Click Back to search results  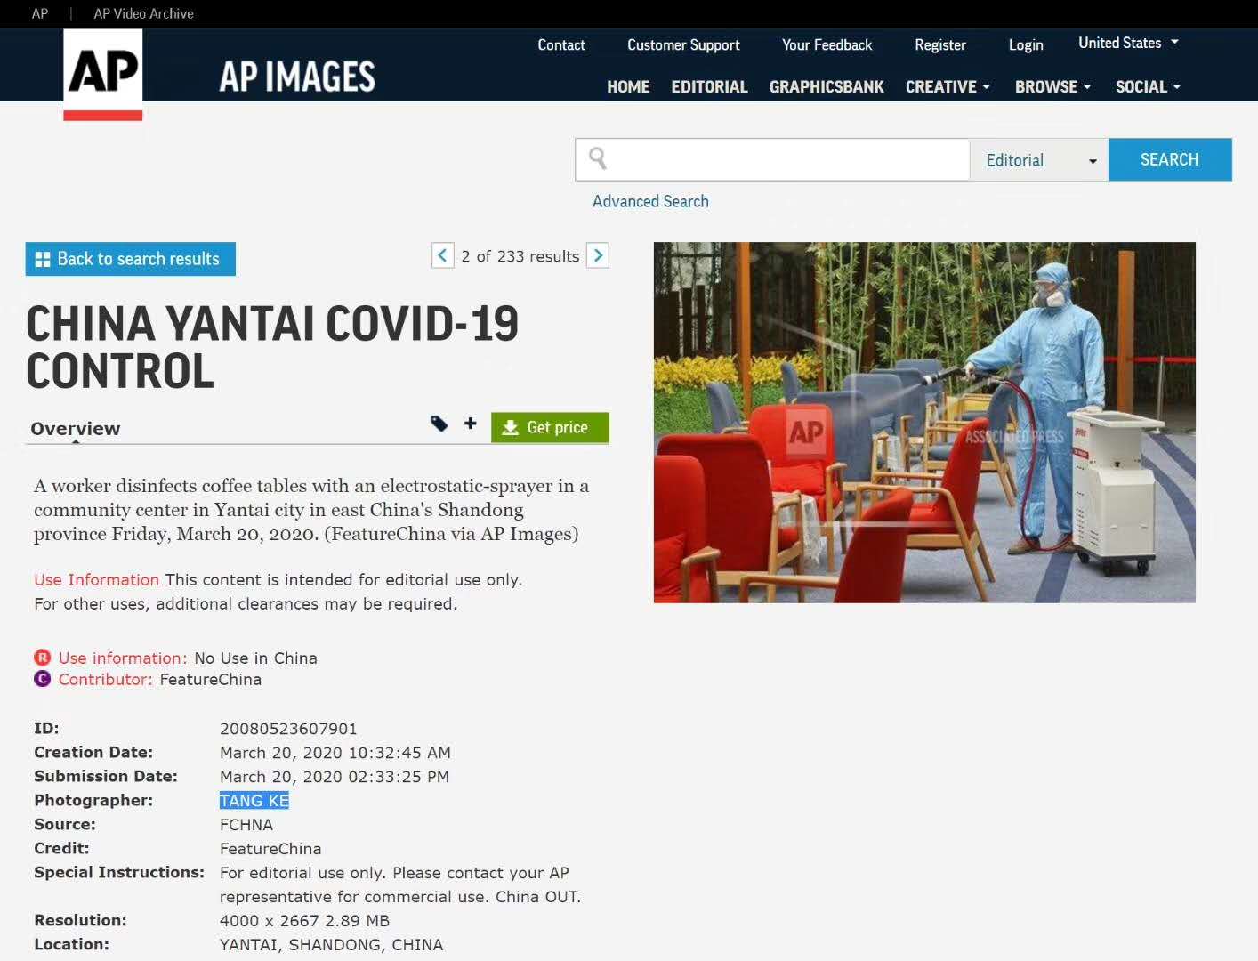point(130,259)
